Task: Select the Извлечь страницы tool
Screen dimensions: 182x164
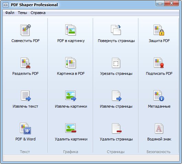Action: (x=116, y=99)
